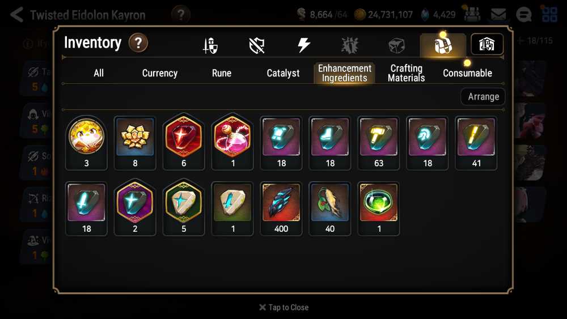Go back using the arrow beside Twisted Eidolon Kayron
The width and height of the screenshot is (567, 319).
[16, 15]
